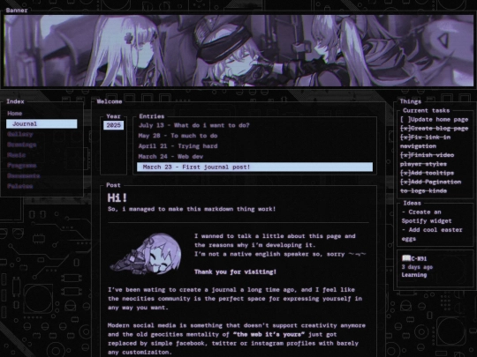Click the bold 'Thank you for visiting!' text
The height and width of the screenshot is (357, 477).
[x=235, y=271]
